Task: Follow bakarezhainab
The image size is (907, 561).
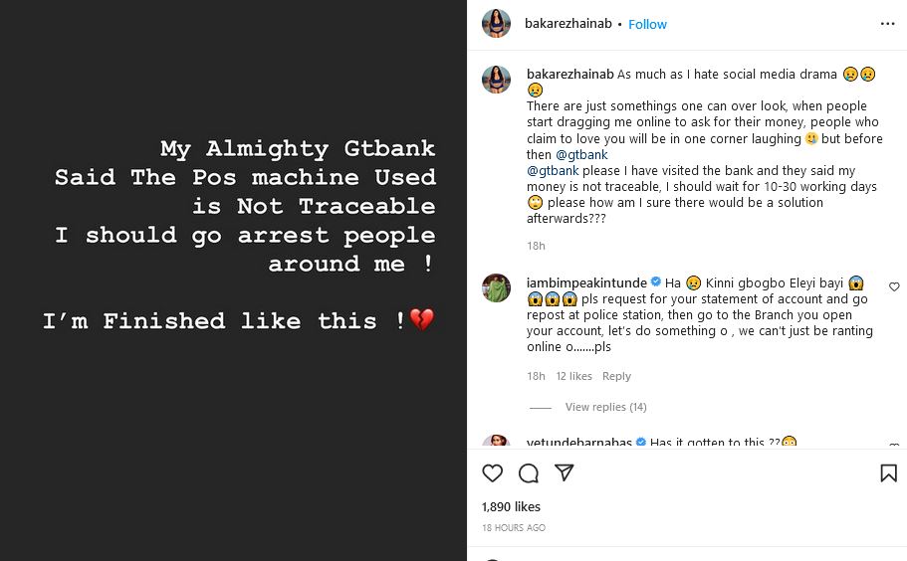Action: (647, 24)
